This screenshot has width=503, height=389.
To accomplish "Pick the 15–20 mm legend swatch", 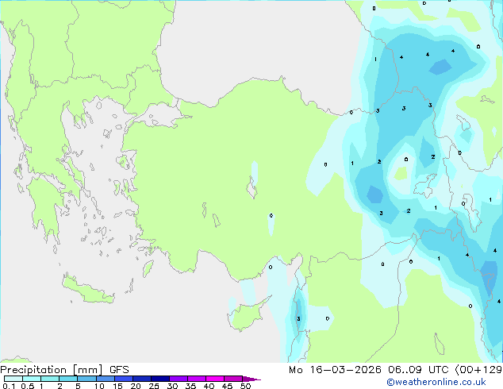I will pos(123,379).
